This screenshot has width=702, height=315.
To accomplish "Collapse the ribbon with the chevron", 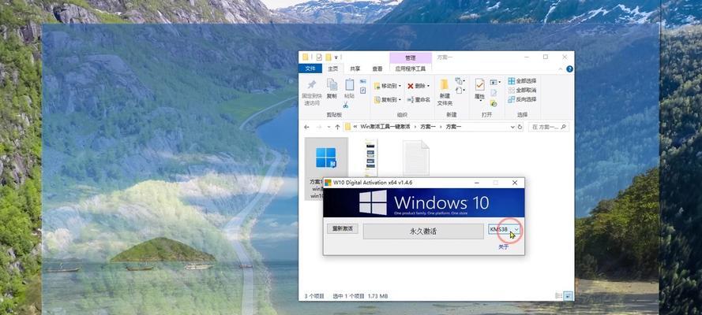I will 561,69.
